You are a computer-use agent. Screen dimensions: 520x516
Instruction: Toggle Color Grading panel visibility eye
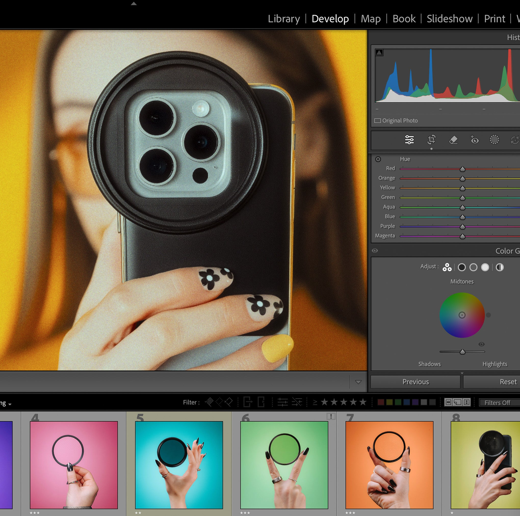[375, 251]
